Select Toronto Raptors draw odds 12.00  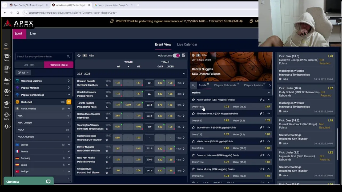128,105
